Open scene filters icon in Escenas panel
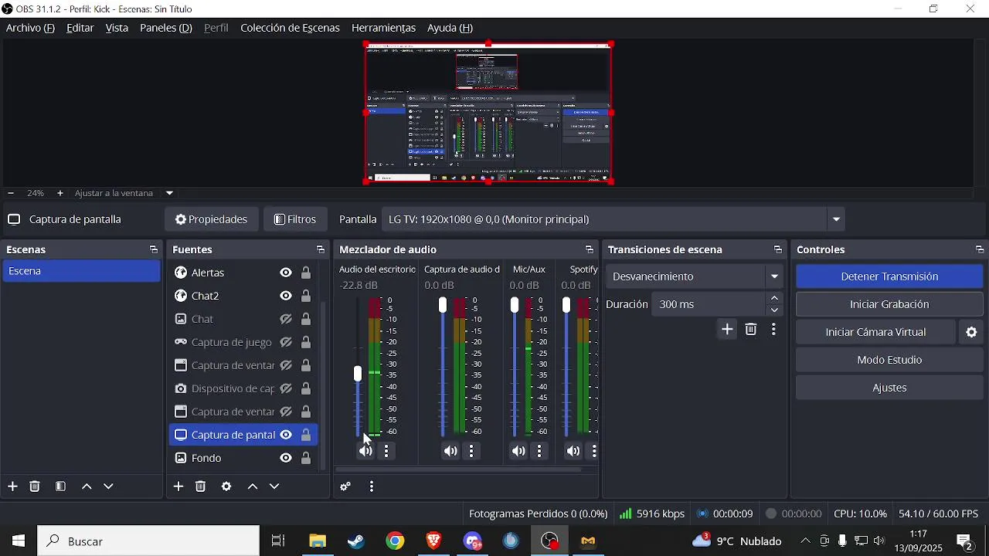 [61, 486]
